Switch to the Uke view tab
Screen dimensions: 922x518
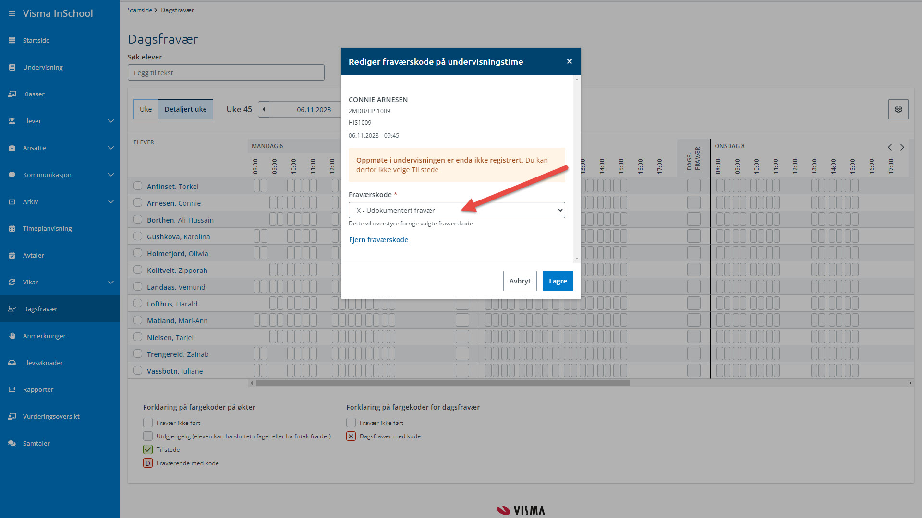pos(146,109)
